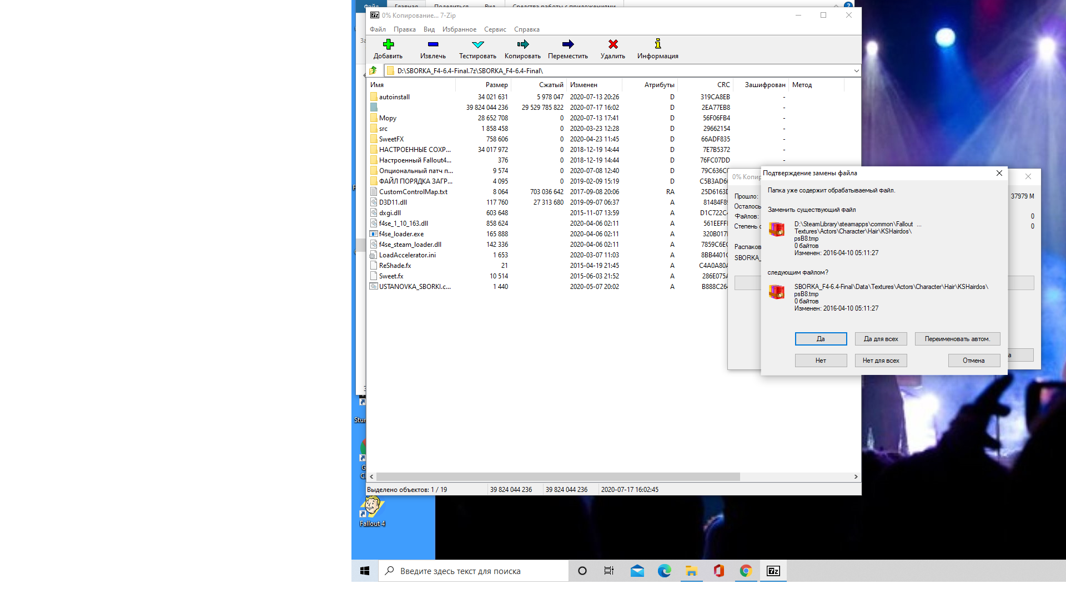1066x599 pixels.
Task: Click the Copy (Копировать) toolbar icon
Action: (x=522, y=44)
